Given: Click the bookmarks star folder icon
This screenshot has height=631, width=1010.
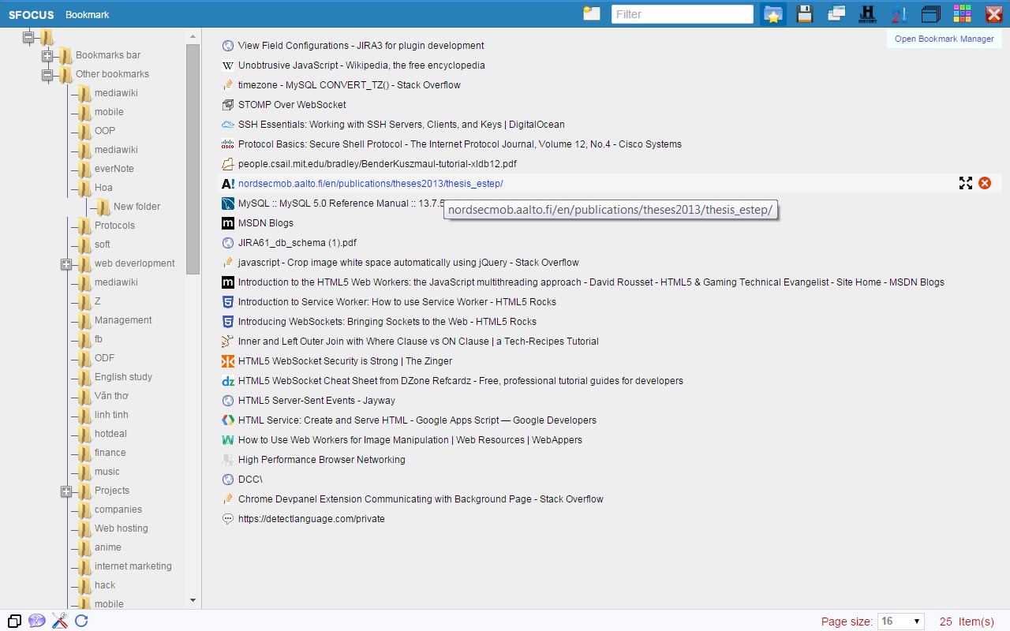Looking at the screenshot, I should tap(773, 14).
